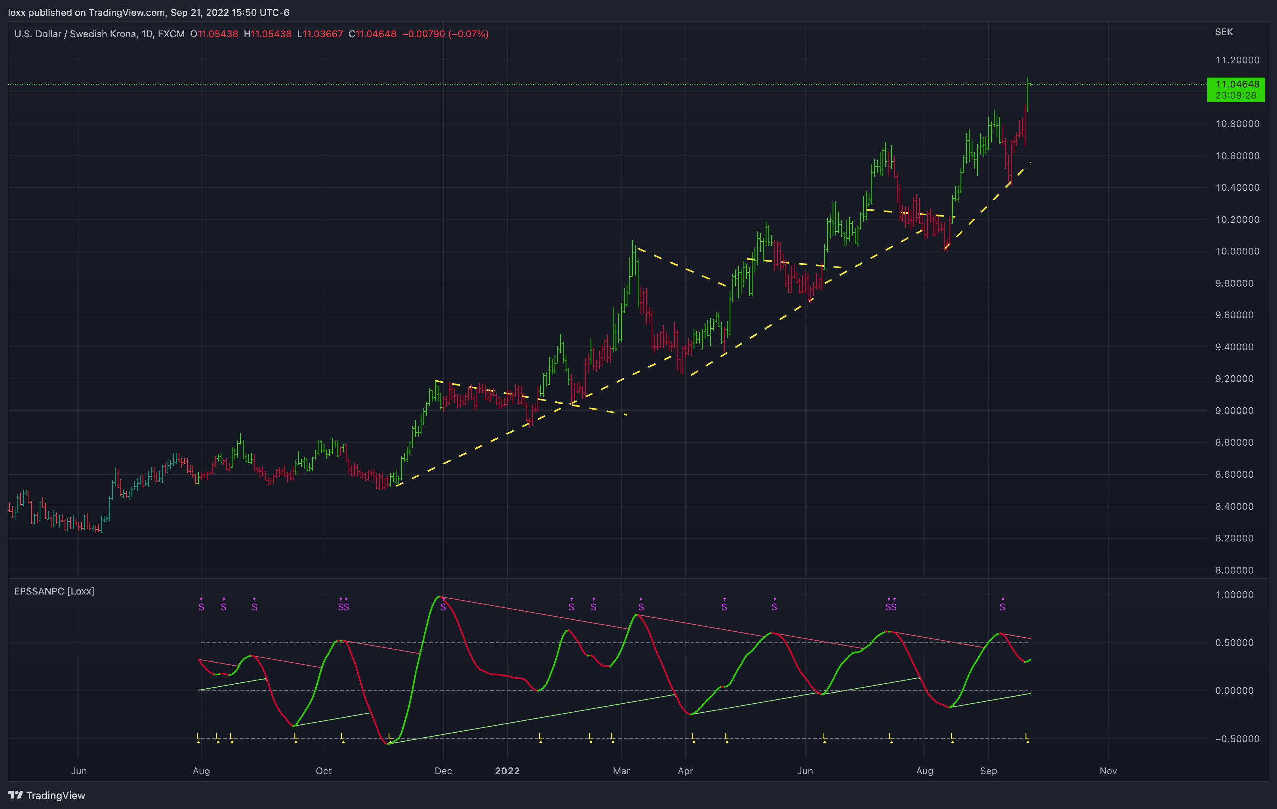
Task: Click the 23:09:28 bar countdown timer
Action: [1236, 95]
